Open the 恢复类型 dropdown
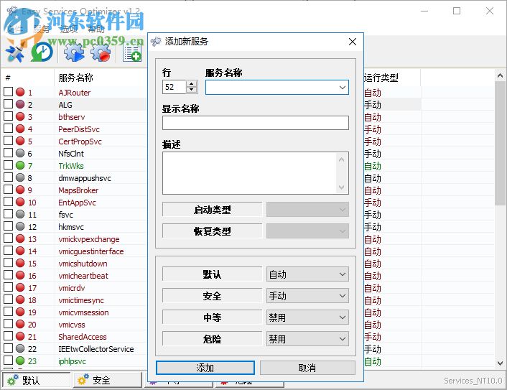Image resolution: width=507 pixels, height=390 pixels. (307, 231)
